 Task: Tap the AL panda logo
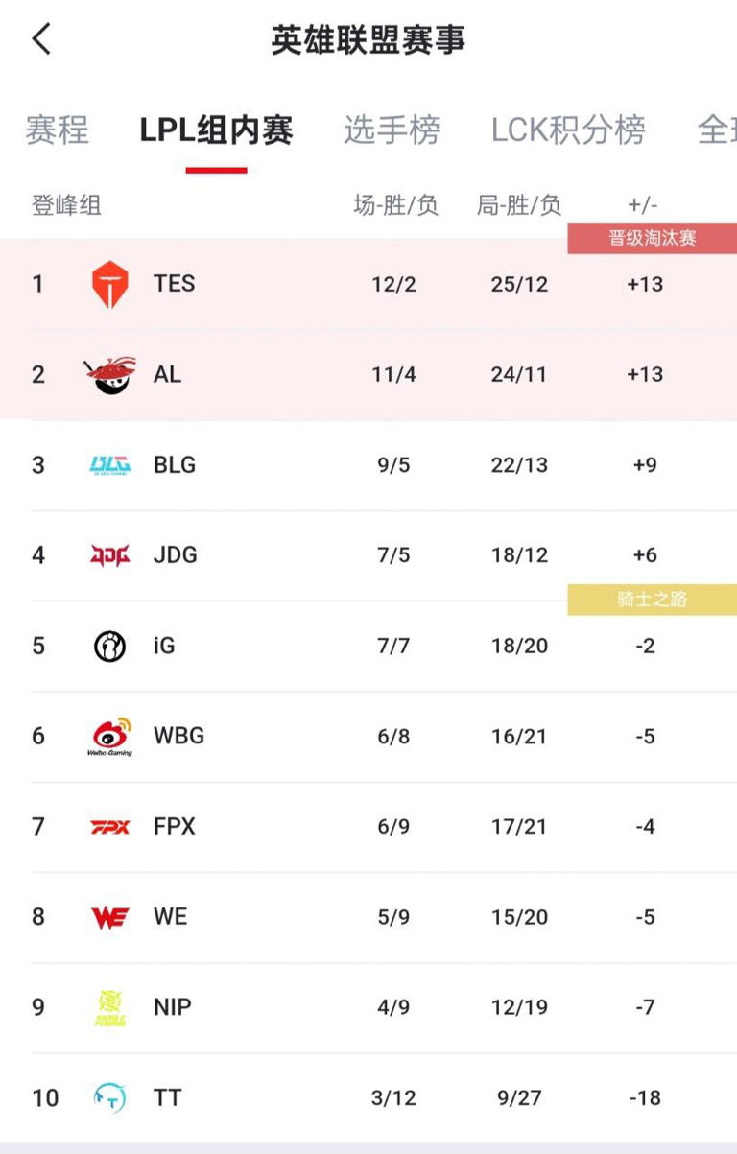click(109, 374)
